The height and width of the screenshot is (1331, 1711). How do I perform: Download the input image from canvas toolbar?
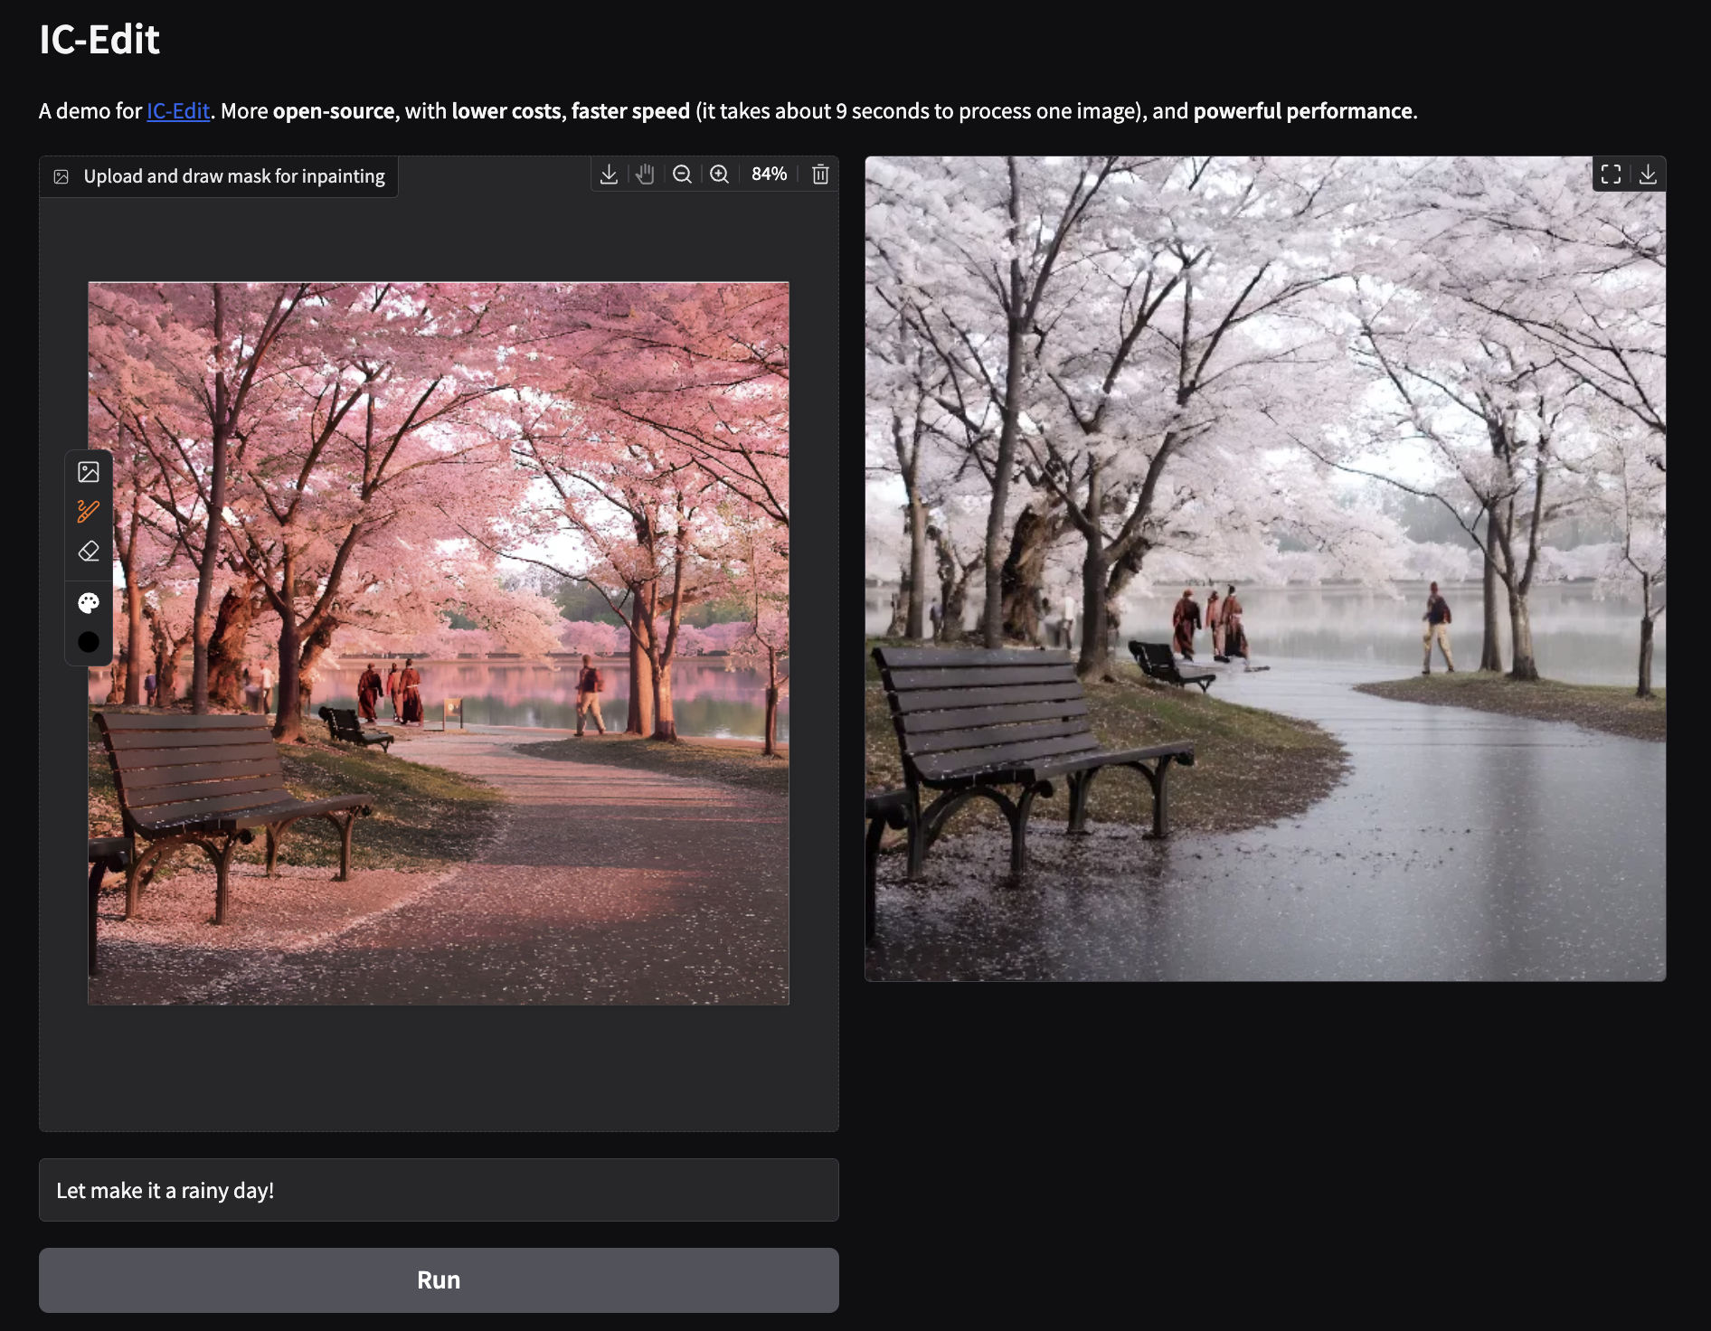609,175
